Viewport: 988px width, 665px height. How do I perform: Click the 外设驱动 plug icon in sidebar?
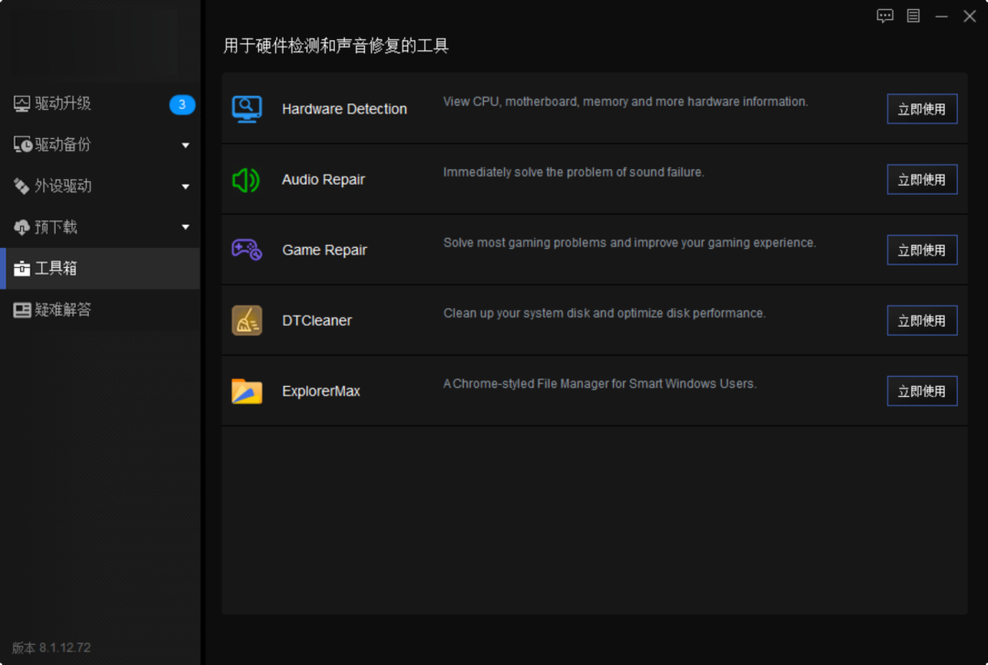[21, 186]
